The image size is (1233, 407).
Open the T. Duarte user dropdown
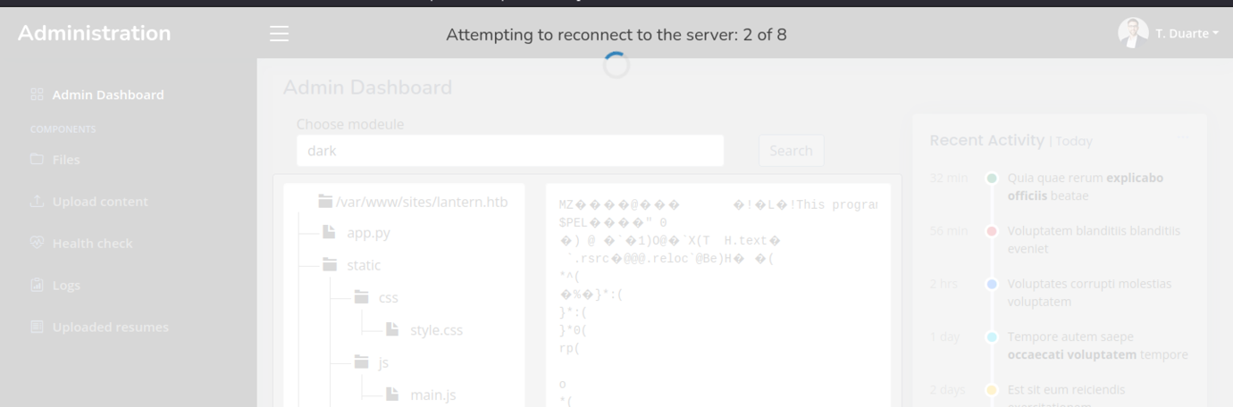coord(1187,34)
